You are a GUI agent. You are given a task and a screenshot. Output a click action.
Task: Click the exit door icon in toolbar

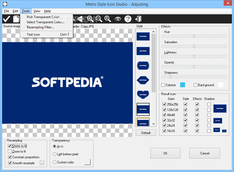pyautogui.click(x=138, y=19)
